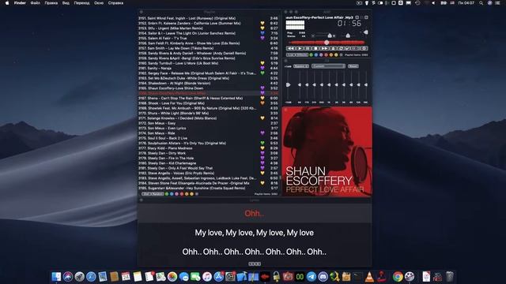The height and width of the screenshot is (284, 506).
Task: Click the red color dot in player
Action: point(327,54)
